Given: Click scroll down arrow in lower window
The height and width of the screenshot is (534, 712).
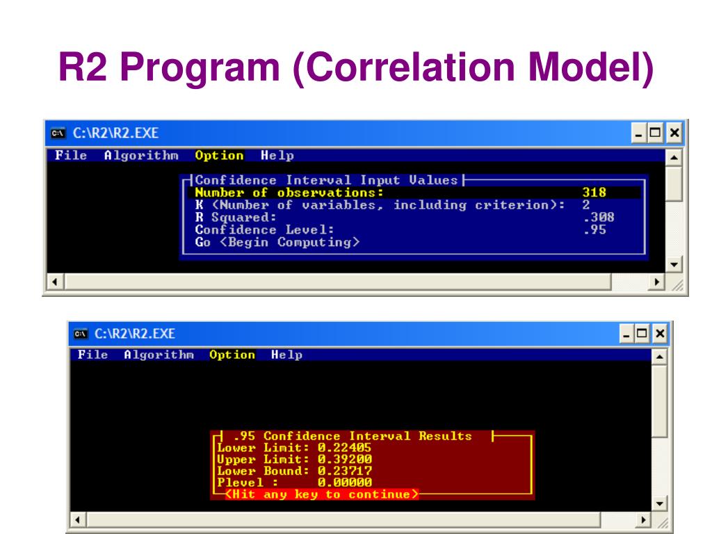Looking at the screenshot, I should [659, 503].
